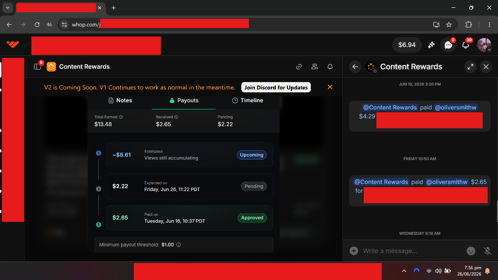Click the chat panel scrollbar
The image size is (498, 280).
point(497,211)
